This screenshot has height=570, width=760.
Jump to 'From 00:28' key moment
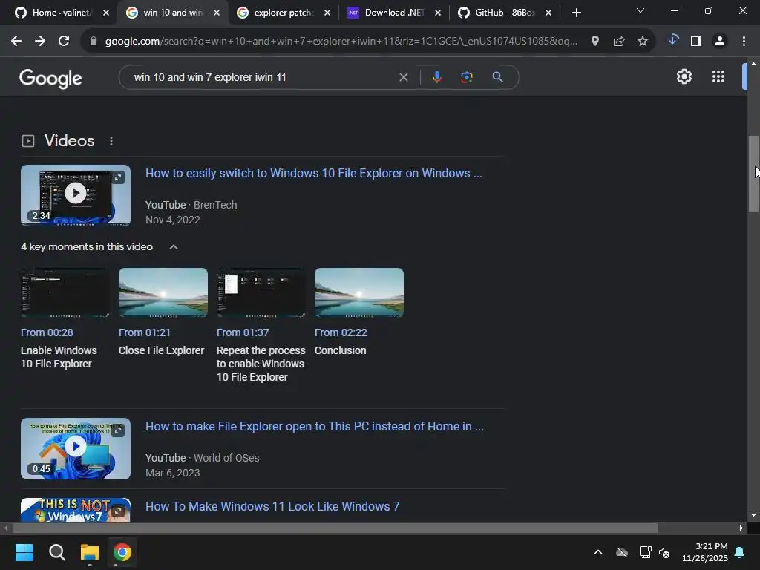pyautogui.click(x=47, y=333)
